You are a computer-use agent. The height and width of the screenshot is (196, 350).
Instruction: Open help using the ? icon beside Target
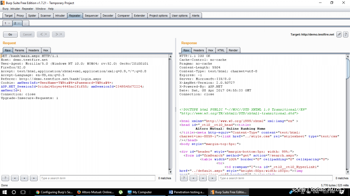click(346, 34)
